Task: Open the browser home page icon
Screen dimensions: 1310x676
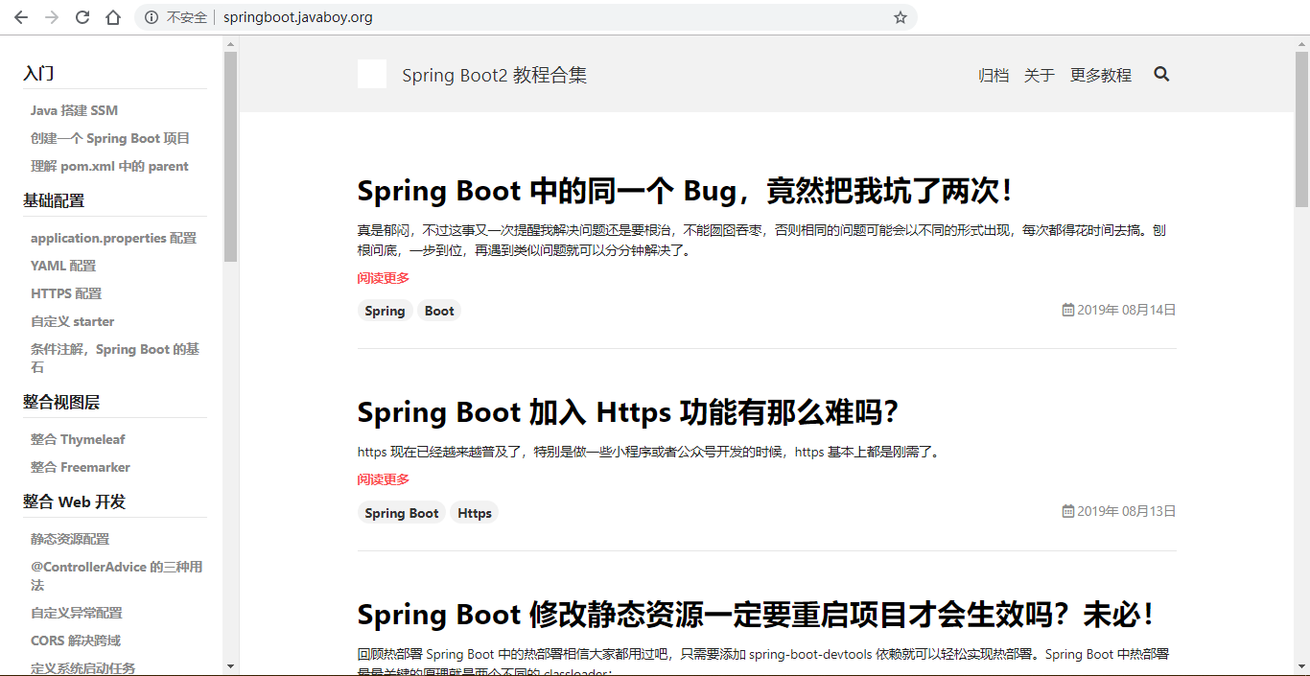Action: (113, 17)
